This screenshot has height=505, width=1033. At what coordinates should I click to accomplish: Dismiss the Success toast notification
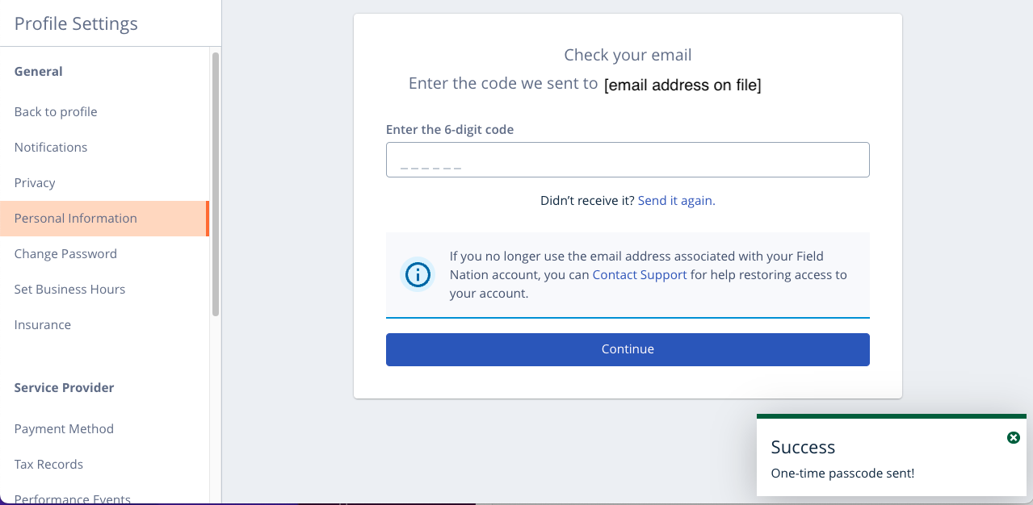[1013, 437]
